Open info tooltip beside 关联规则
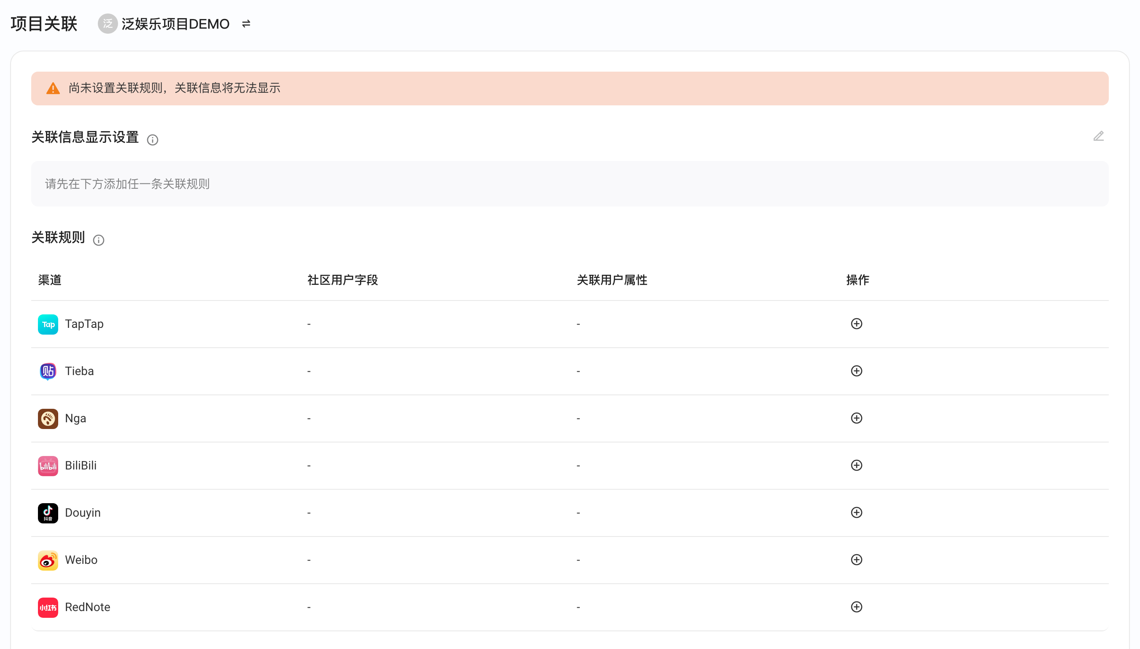Viewport: 1140px width, 649px height. (x=99, y=240)
